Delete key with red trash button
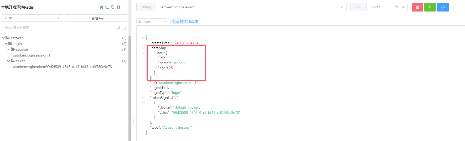 coord(417,7)
